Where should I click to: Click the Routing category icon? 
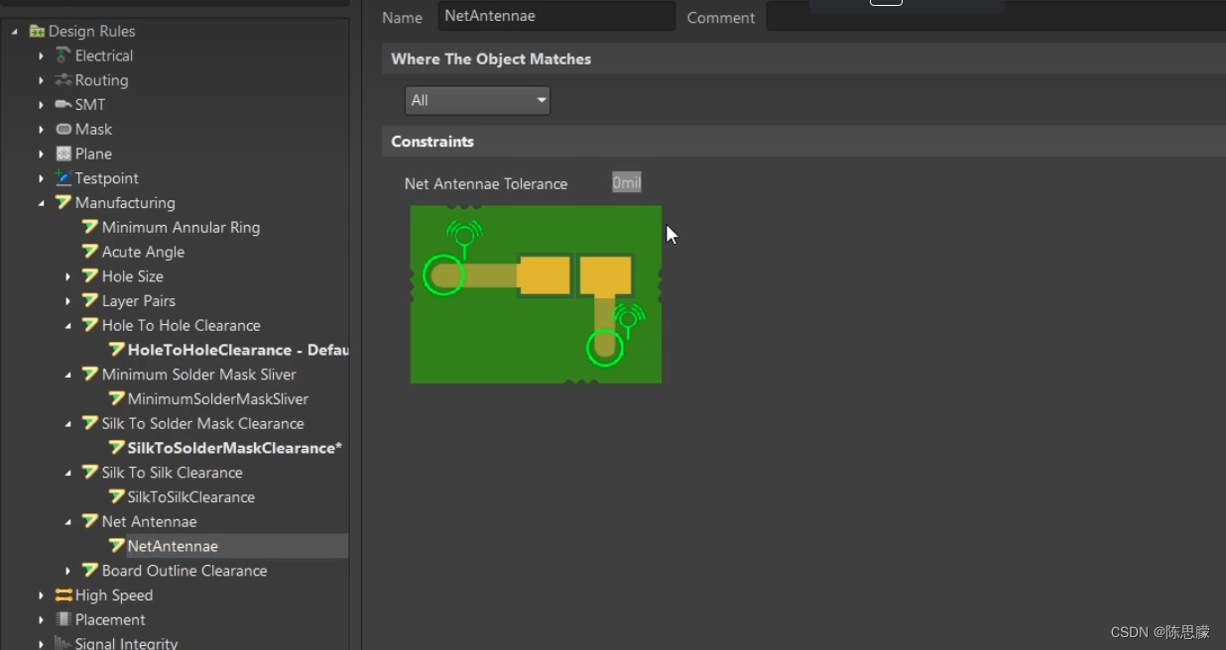[63, 80]
